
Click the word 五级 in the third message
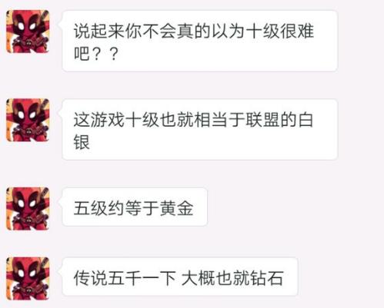90,208
